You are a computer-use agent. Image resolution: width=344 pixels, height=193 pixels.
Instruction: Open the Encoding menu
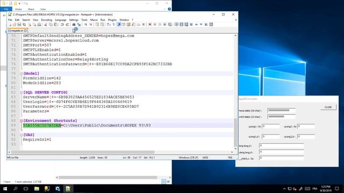coord(47,20)
